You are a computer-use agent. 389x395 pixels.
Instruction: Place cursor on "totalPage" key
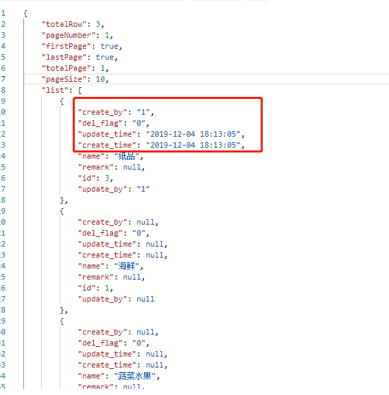(67, 68)
